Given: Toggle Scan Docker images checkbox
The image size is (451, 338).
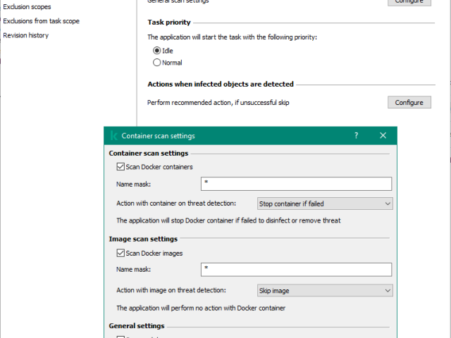Looking at the screenshot, I should click(121, 253).
